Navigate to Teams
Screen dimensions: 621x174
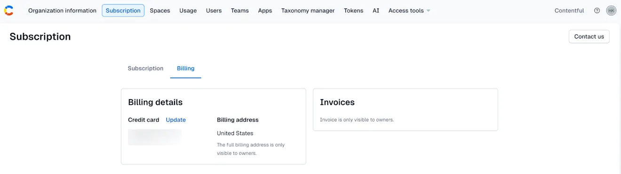pos(240,10)
